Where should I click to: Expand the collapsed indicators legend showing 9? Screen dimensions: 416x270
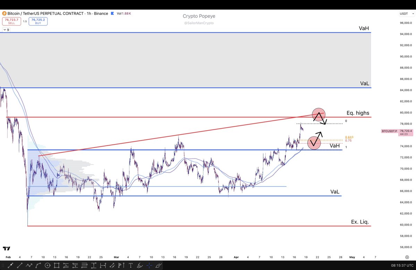point(6,30)
